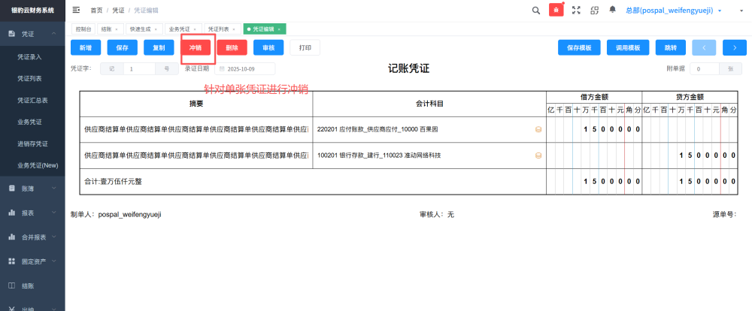752x311 pixels.
Task: Close the 结账 tab
Action: 117,29
